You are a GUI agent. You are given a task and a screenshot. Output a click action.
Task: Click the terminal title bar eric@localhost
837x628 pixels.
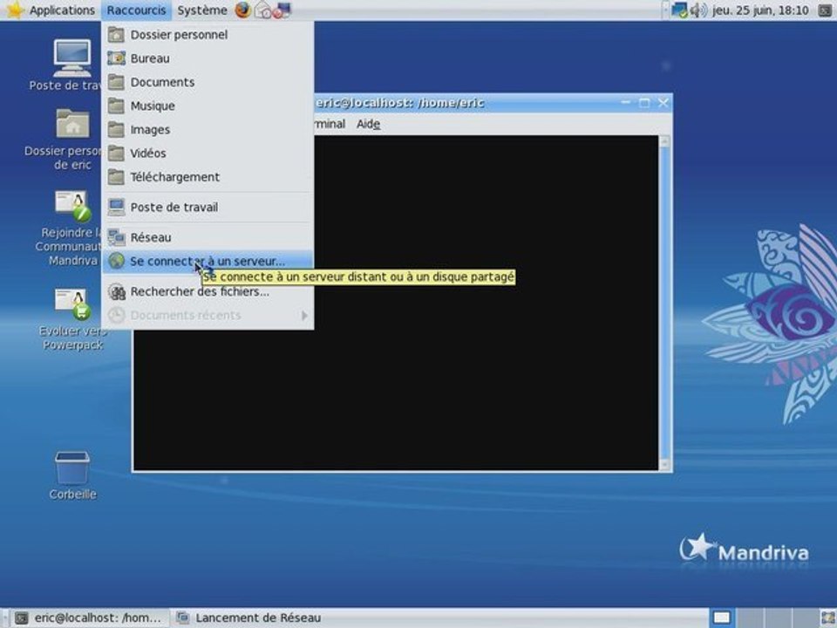(400, 103)
